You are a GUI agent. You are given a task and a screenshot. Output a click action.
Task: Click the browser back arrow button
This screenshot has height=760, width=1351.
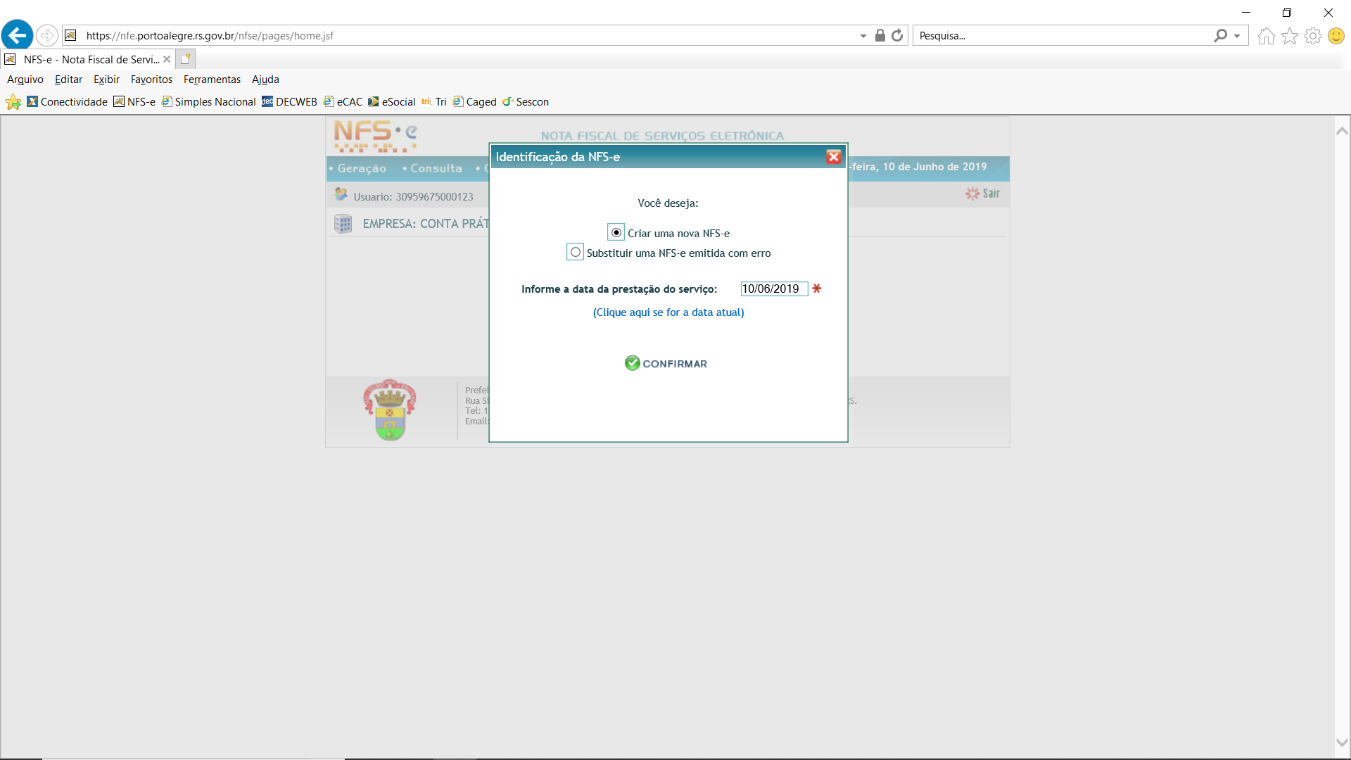[x=18, y=35]
